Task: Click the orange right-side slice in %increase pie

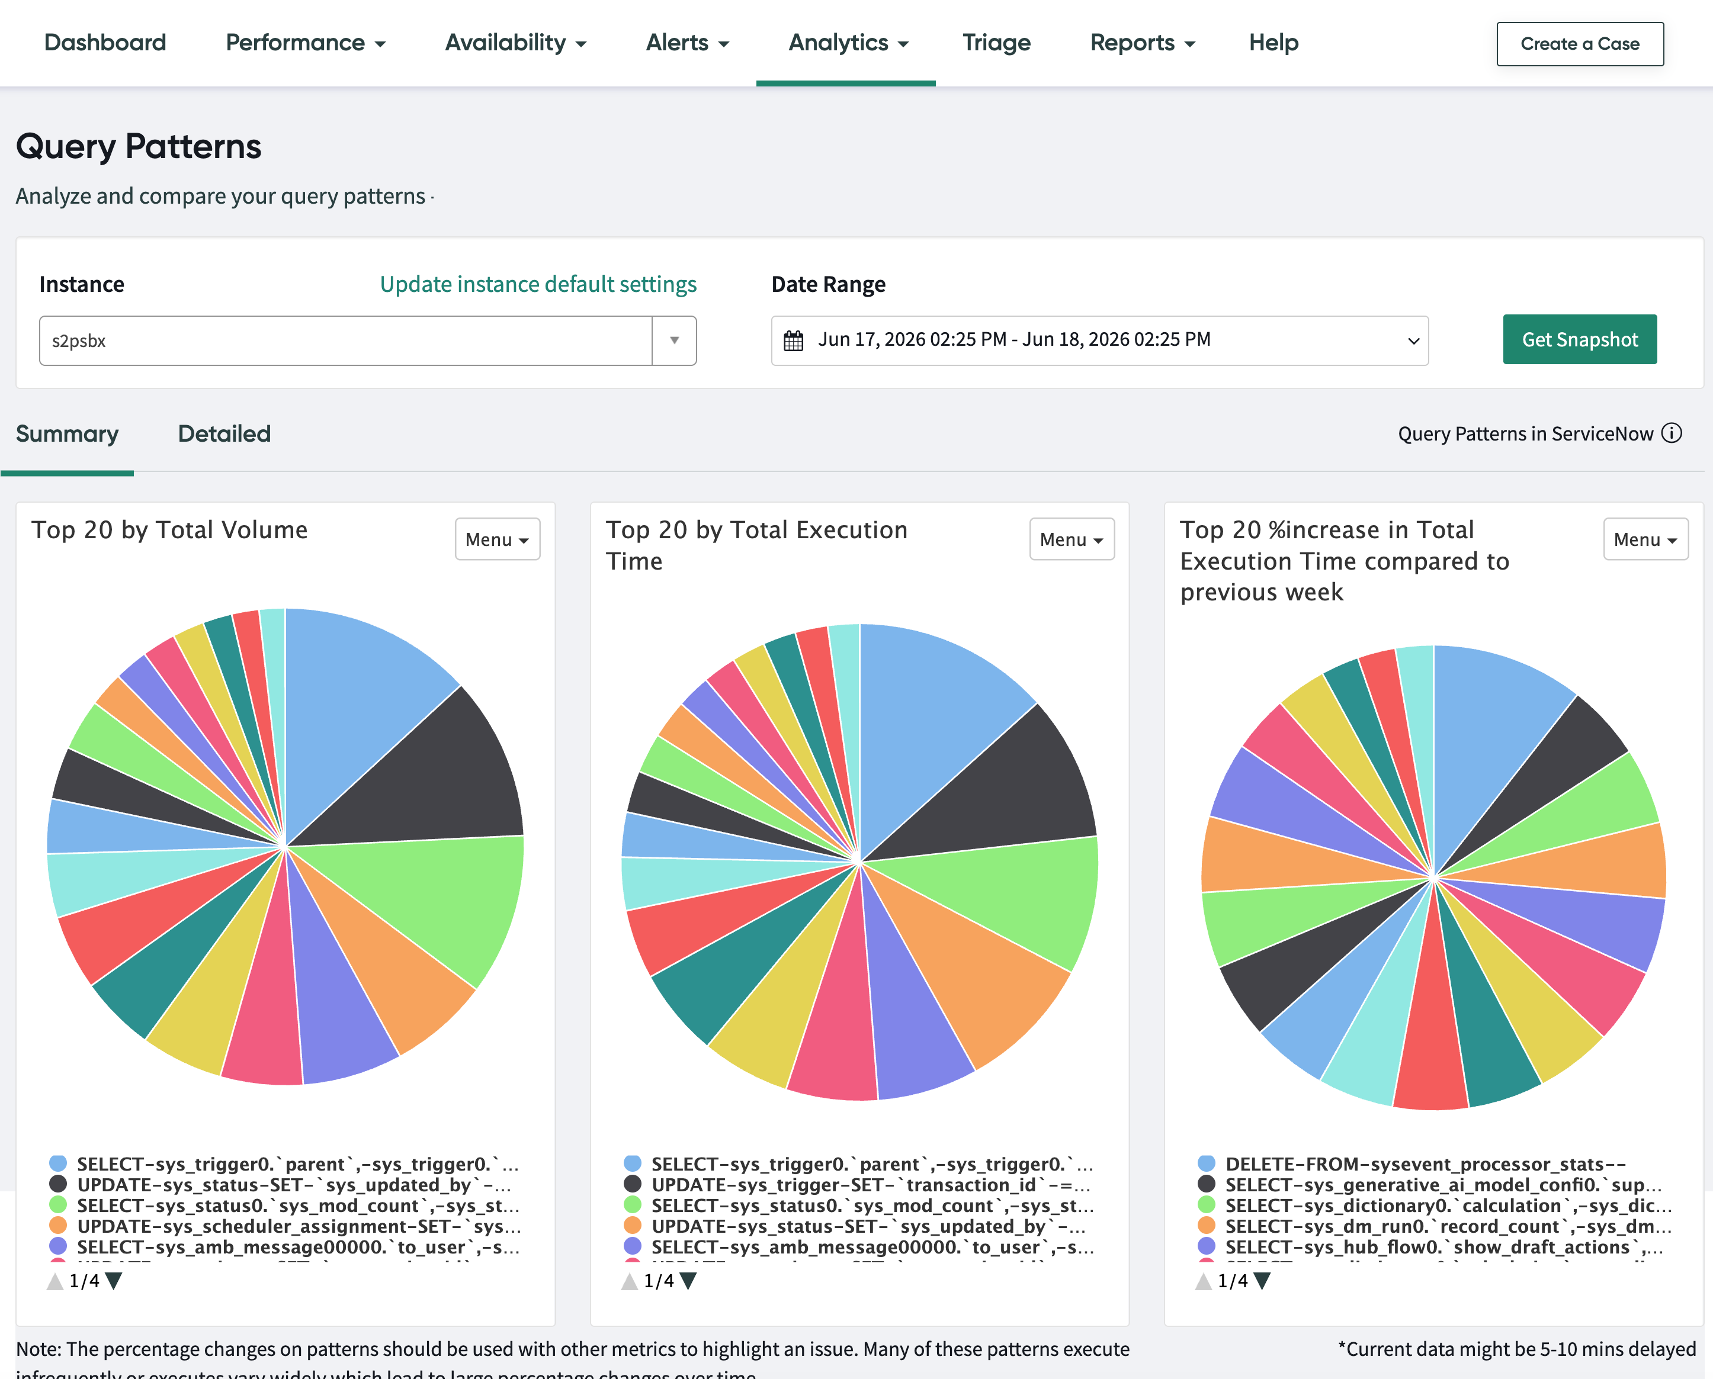Action: 1581,866
